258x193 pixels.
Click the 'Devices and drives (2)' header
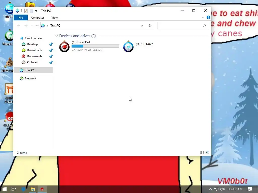[78, 36]
